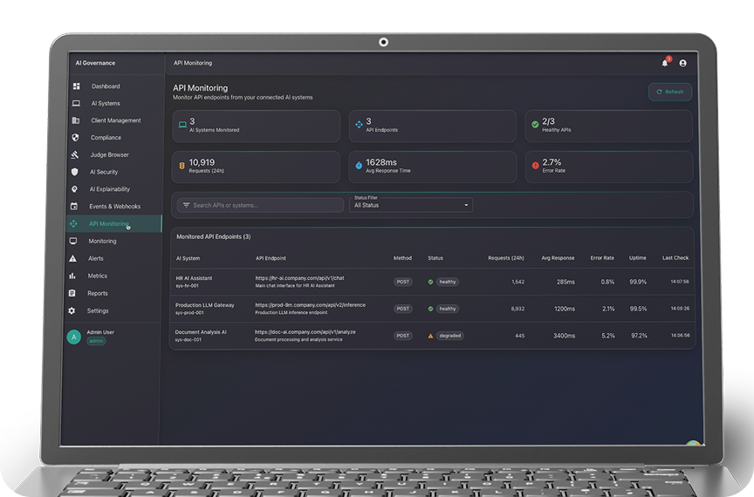The image size is (754, 497).
Task: Open the Status Filter dropdown
Action: point(411,205)
